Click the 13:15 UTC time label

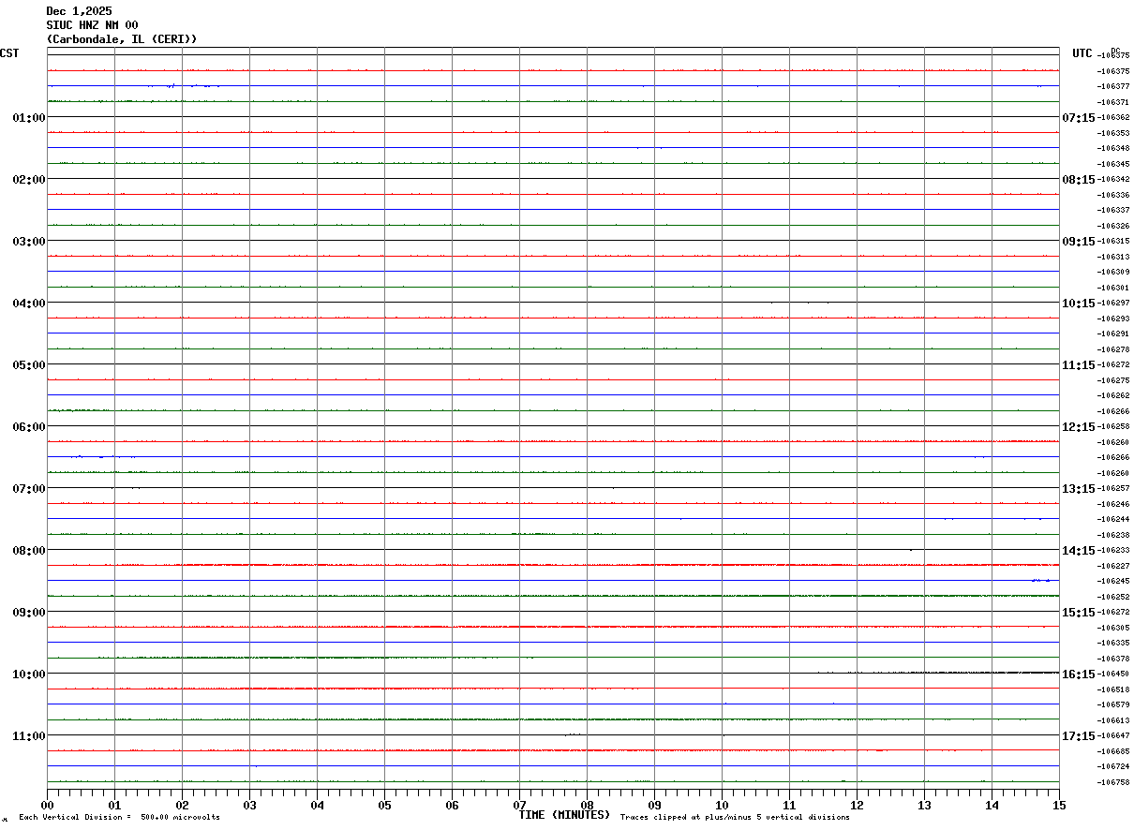tap(1079, 489)
